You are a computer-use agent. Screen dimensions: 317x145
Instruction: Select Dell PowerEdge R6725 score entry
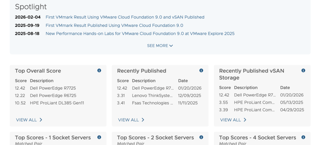[x=53, y=95]
